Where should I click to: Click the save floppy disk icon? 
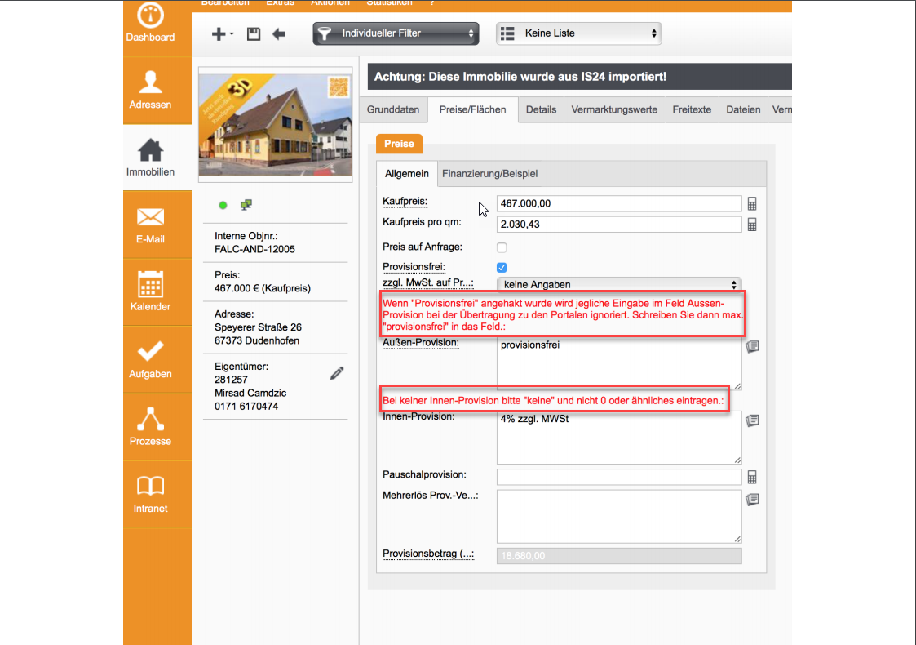[254, 34]
